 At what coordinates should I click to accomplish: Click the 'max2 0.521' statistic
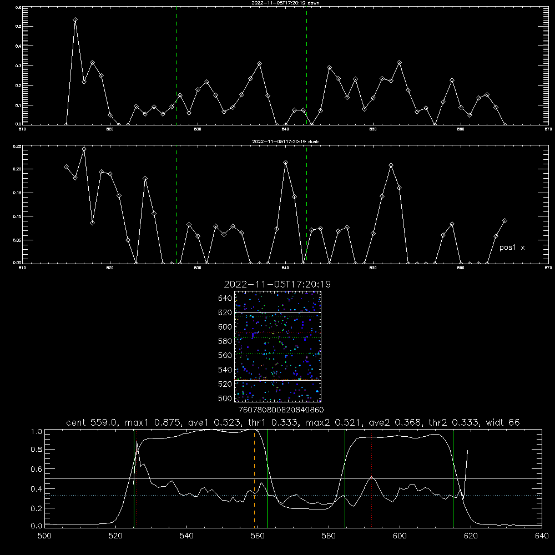(x=332, y=422)
